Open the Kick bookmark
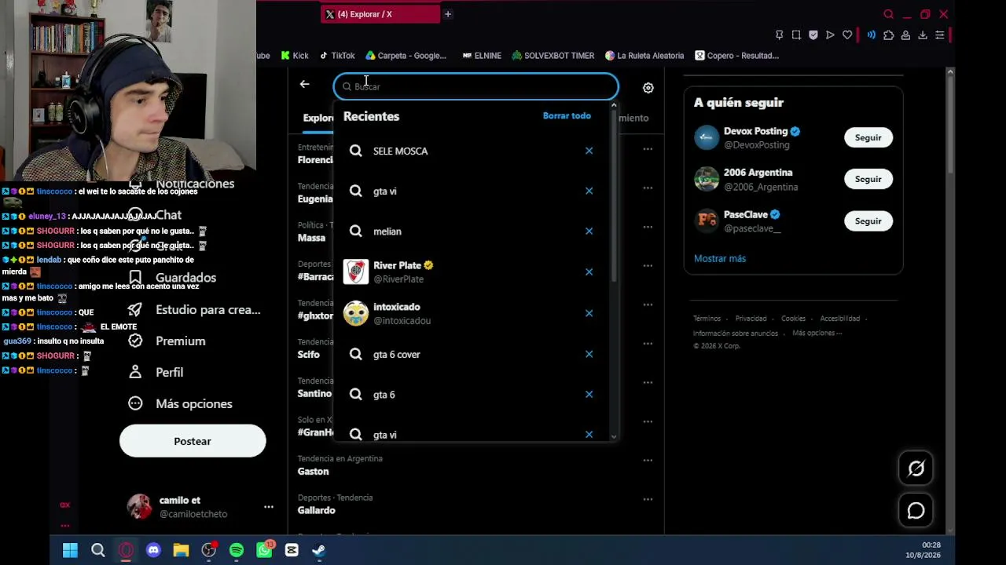This screenshot has height=565, width=1006. click(294, 56)
